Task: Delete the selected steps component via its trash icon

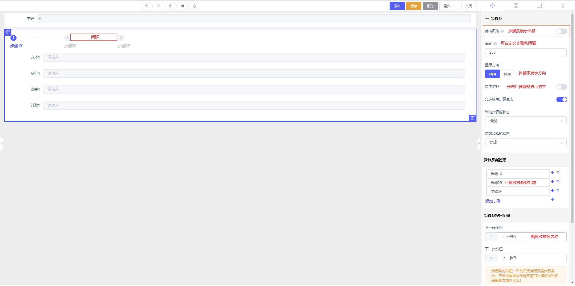Action: pyautogui.click(x=472, y=118)
